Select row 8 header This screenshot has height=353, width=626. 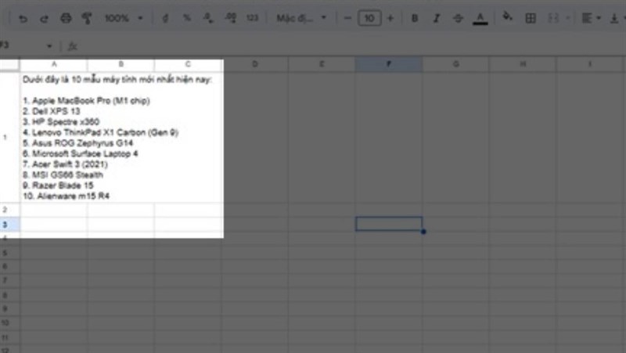coord(9,295)
